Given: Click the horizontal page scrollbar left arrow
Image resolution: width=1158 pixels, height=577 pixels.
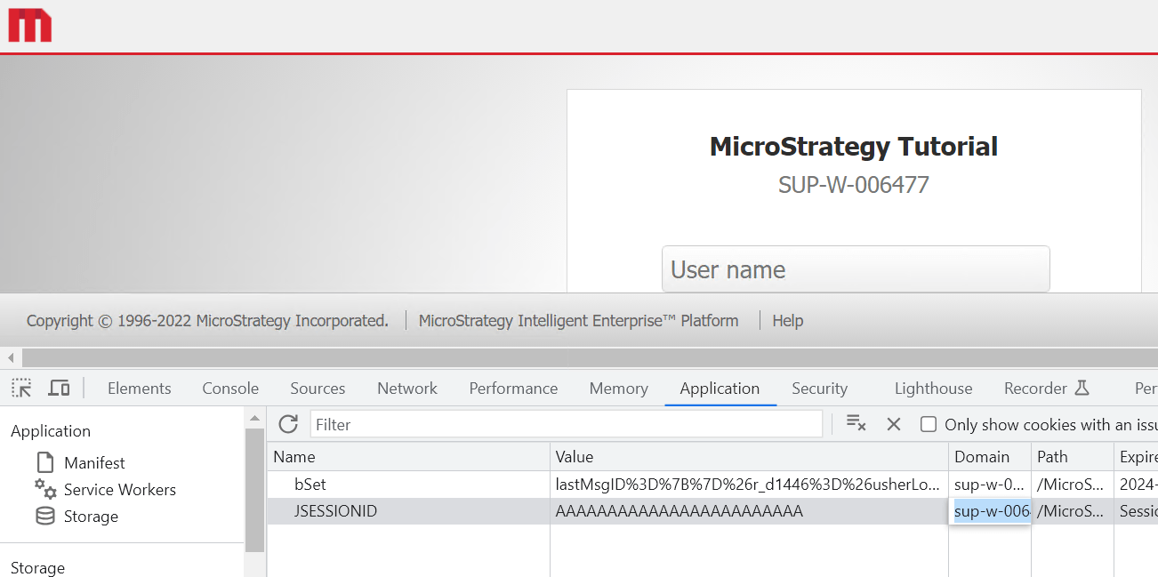Looking at the screenshot, I should pos(11,357).
